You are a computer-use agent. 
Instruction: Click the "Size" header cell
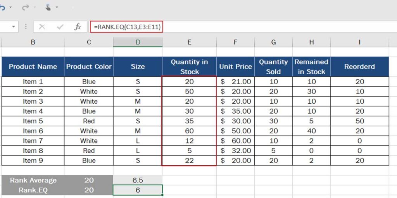[138, 67]
